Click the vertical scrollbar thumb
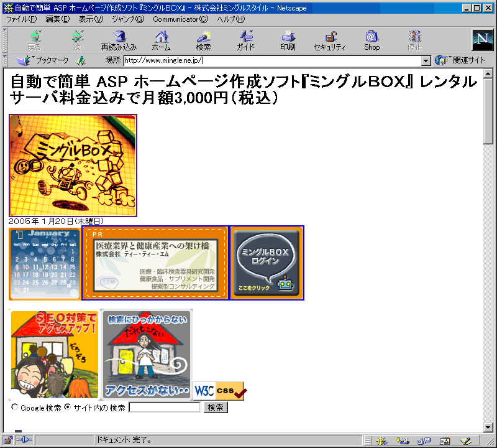 (x=488, y=112)
